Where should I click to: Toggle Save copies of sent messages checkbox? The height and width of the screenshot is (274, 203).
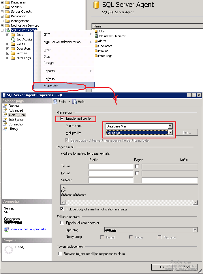click(x=67, y=140)
